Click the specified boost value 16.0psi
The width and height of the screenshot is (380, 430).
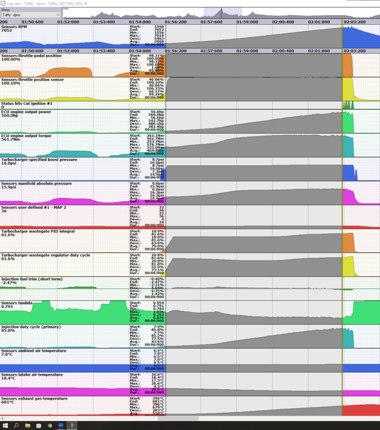pos(9,163)
